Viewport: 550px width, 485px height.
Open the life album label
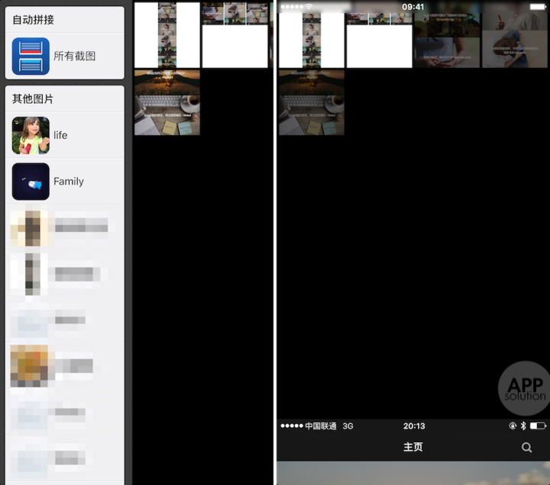pyautogui.click(x=60, y=136)
